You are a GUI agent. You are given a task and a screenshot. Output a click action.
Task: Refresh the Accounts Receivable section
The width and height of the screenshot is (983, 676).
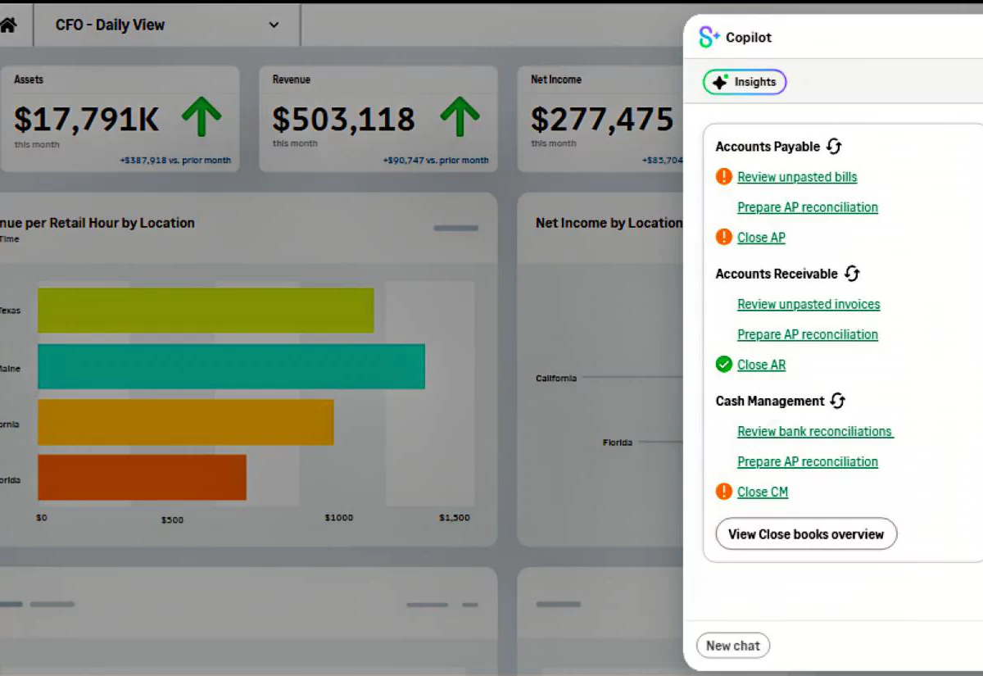[x=852, y=274]
